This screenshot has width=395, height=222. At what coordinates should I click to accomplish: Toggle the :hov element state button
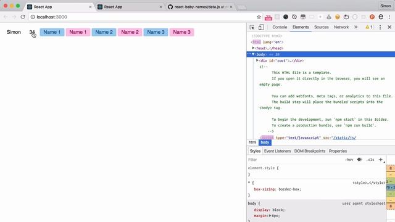349,160
